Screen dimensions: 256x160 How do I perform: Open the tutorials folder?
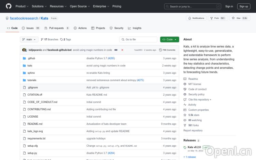32,80
